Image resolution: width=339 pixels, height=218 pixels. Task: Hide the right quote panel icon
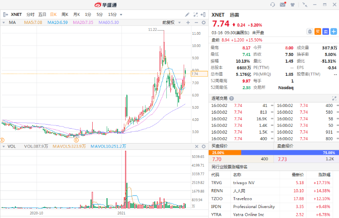[x=203, y=14]
